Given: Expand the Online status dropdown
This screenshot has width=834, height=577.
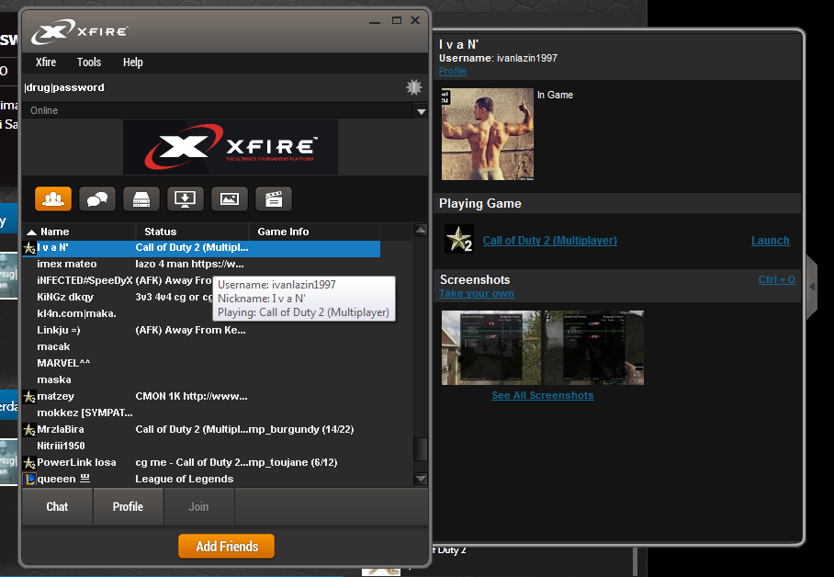Looking at the screenshot, I should 421,111.
